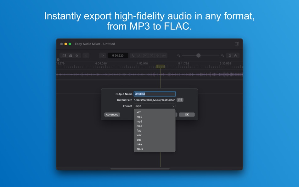This screenshot has width=299, height=187.
Task: Open an audio file with the folder icon
Action: coord(64,55)
